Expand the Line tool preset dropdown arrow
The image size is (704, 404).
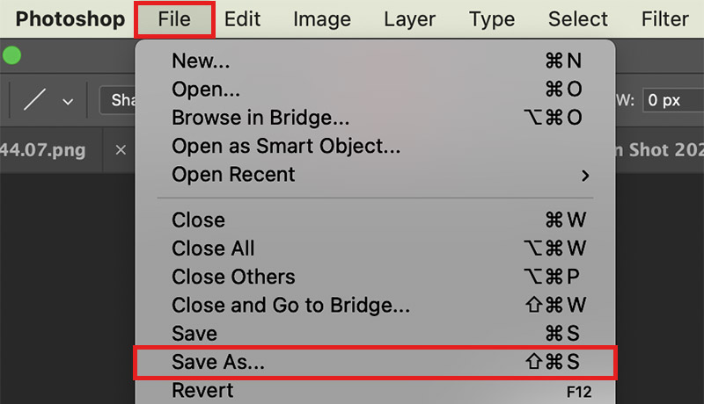point(68,102)
